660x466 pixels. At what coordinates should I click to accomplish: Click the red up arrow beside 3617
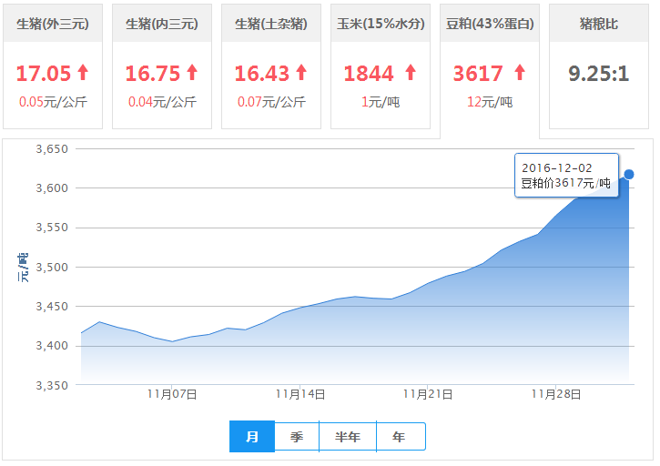(x=520, y=72)
